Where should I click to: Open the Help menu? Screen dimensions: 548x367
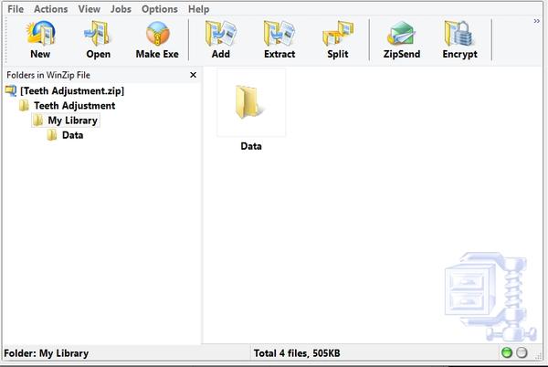click(x=198, y=9)
